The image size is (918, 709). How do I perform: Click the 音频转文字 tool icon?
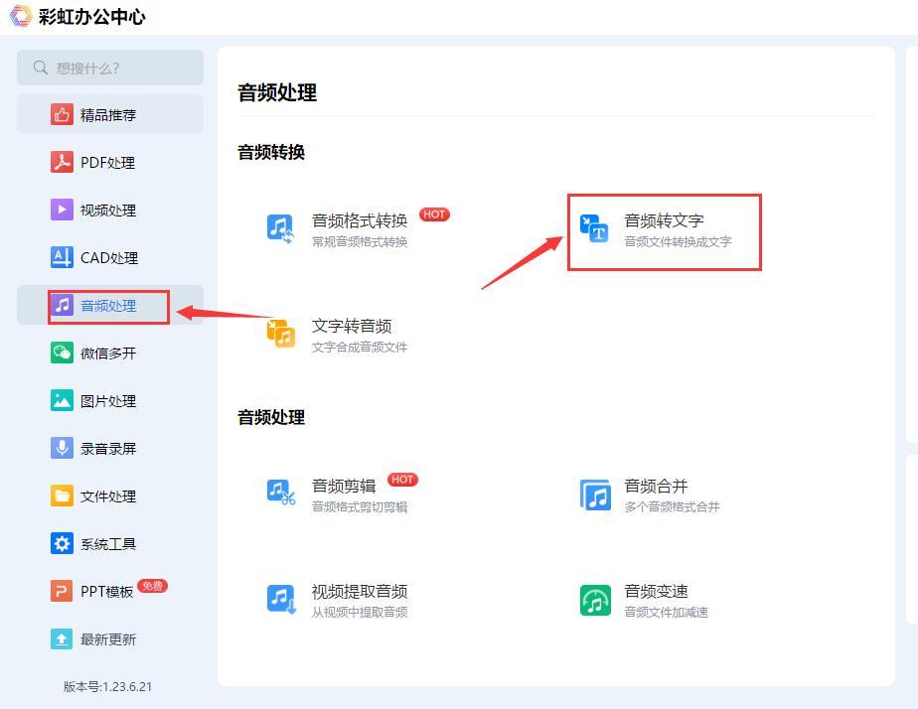(594, 228)
